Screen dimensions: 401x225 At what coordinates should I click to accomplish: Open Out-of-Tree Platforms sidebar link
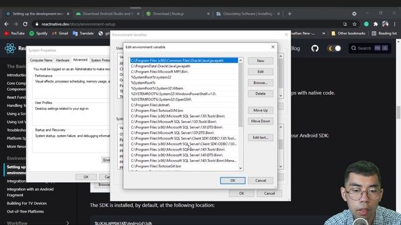point(25,211)
